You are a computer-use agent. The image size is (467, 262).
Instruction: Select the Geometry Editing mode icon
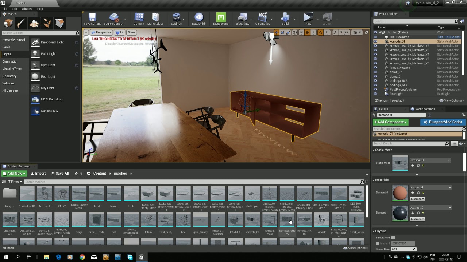click(x=60, y=23)
